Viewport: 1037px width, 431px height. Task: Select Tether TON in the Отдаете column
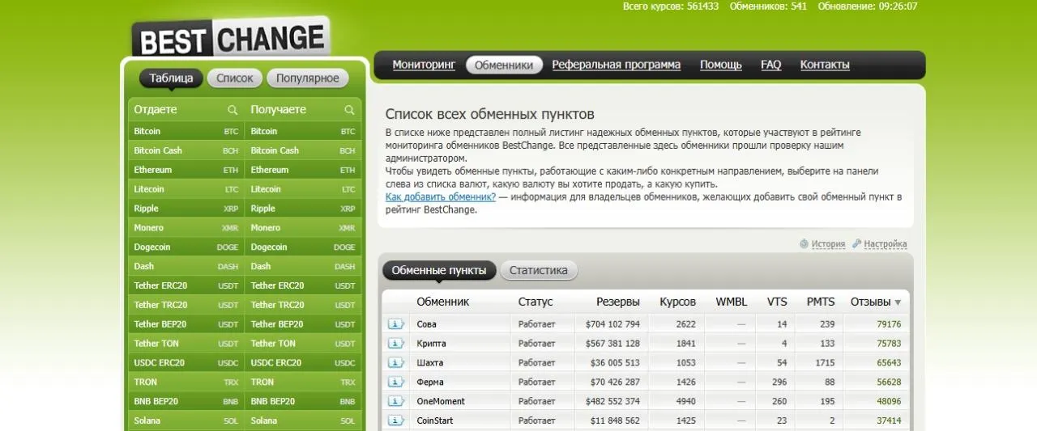pos(186,344)
